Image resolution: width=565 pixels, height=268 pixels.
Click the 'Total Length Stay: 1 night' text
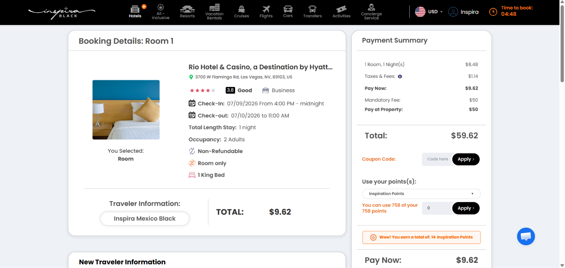click(222, 127)
